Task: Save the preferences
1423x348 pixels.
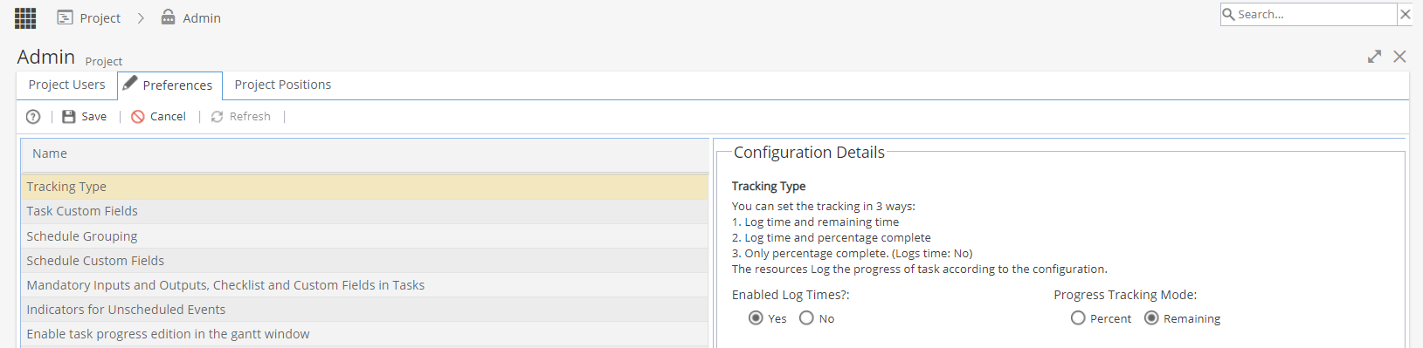Action: (x=84, y=117)
